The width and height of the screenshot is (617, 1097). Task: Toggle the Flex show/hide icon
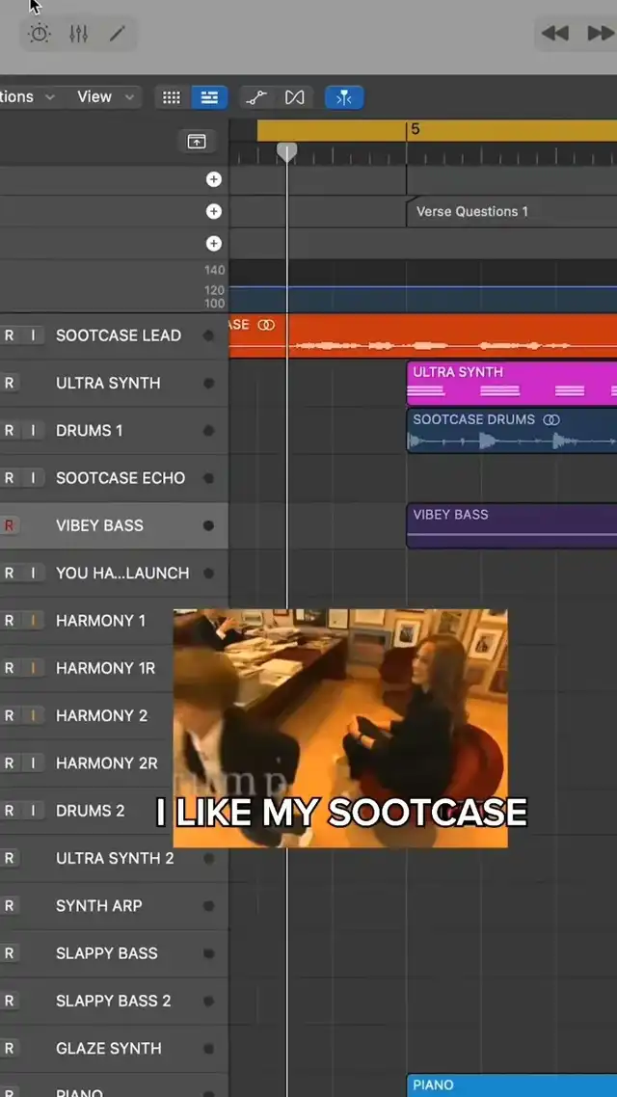[295, 97]
